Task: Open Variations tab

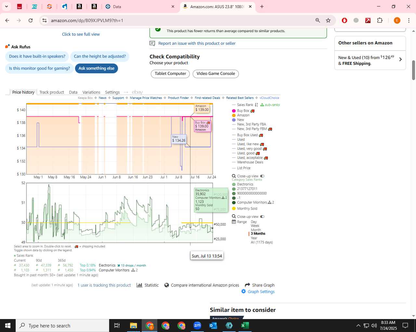Action: pyautogui.click(x=91, y=92)
